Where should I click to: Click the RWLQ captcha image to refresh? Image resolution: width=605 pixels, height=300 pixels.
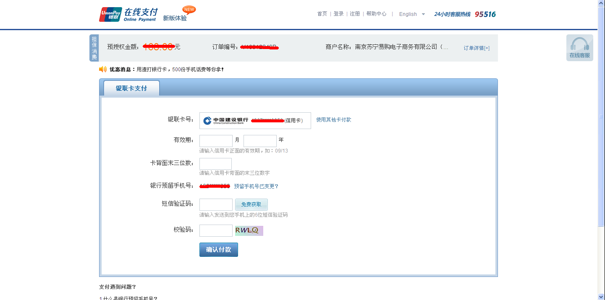point(249,230)
